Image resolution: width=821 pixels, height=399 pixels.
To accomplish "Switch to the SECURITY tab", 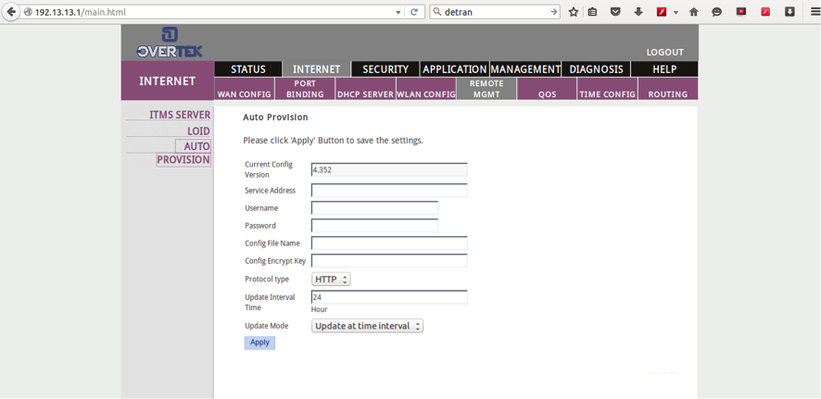I will coord(385,69).
